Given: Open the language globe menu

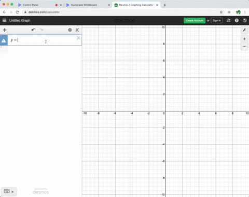Looking at the screenshot, I should pyautogui.click(x=244, y=20).
